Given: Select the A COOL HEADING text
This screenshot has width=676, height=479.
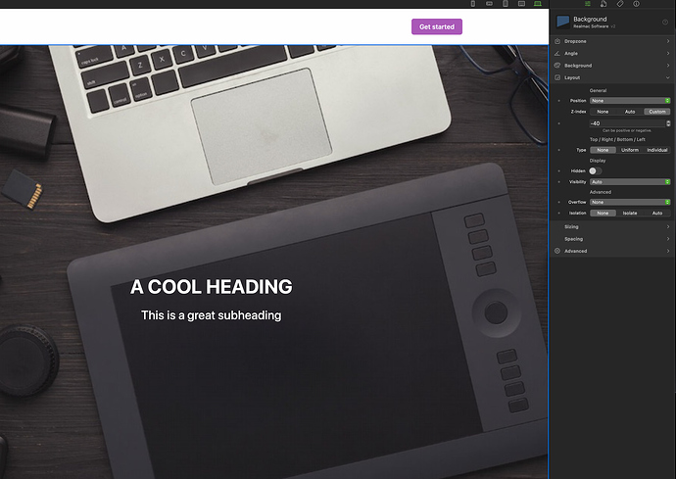Looking at the screenshot, I should (212, 287).
